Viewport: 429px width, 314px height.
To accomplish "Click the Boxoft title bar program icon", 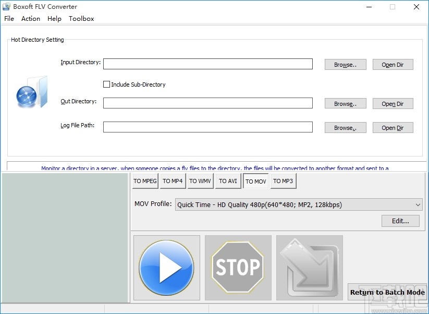I will pyautogui.click(x=7, y=6).
